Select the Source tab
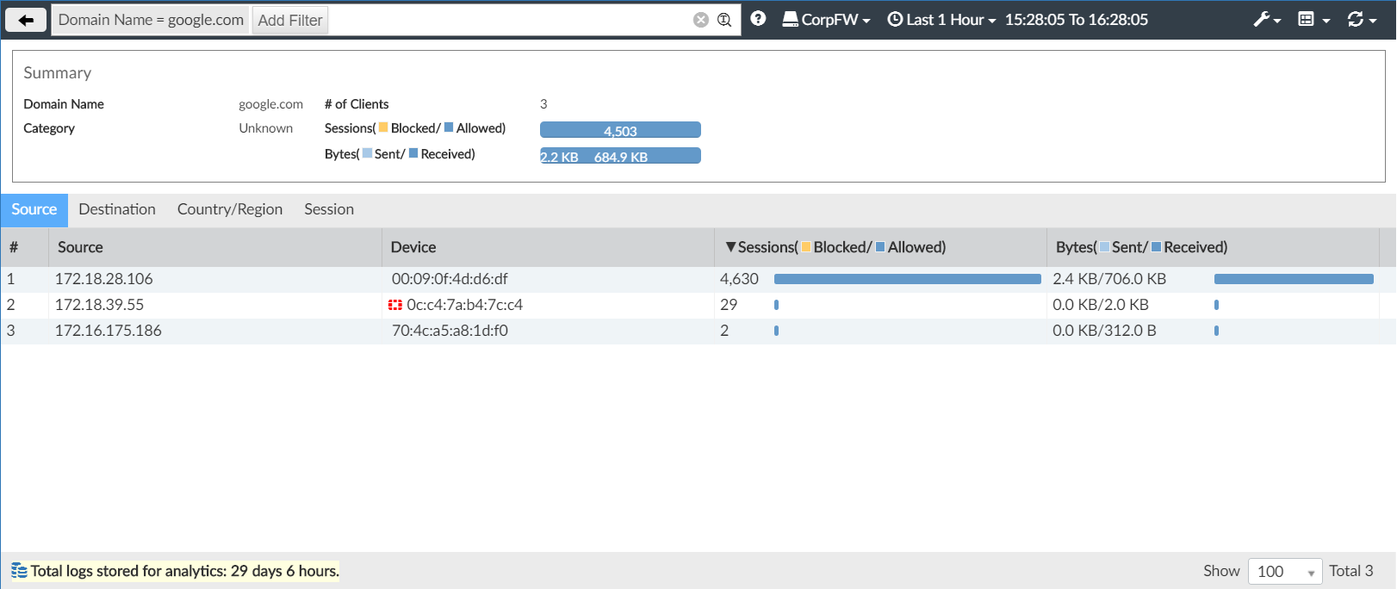This screenshot has height=589, width=1397. [34, 209]
